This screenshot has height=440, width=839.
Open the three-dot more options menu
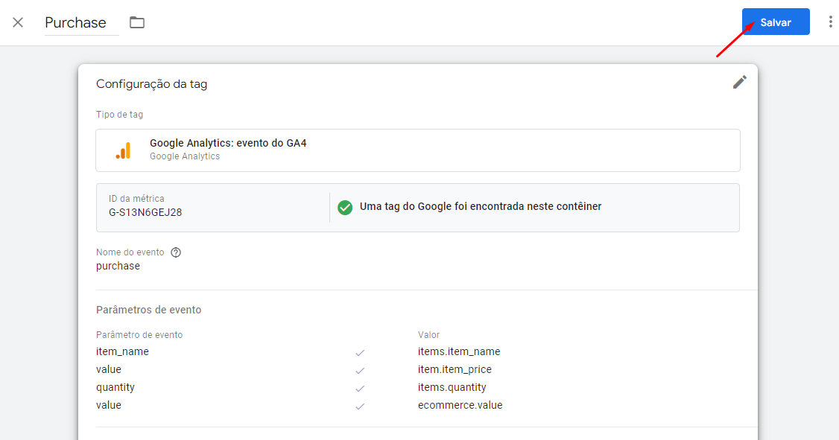coord(830,22)
